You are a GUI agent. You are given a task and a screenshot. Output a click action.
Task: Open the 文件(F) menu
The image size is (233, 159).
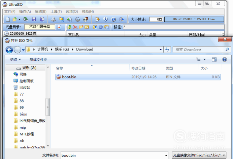click(x=10, y=11)
